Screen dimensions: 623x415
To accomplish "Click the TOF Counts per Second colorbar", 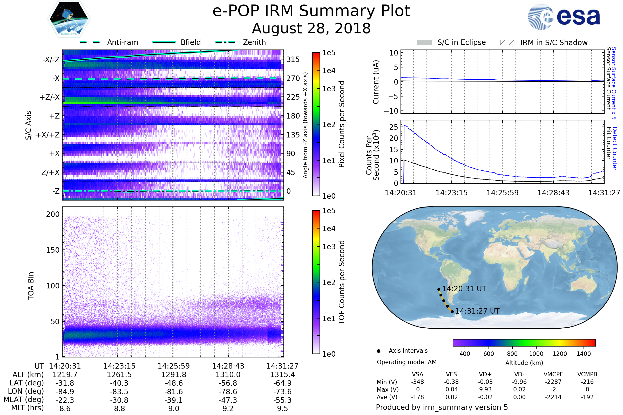I will (316, 282).
